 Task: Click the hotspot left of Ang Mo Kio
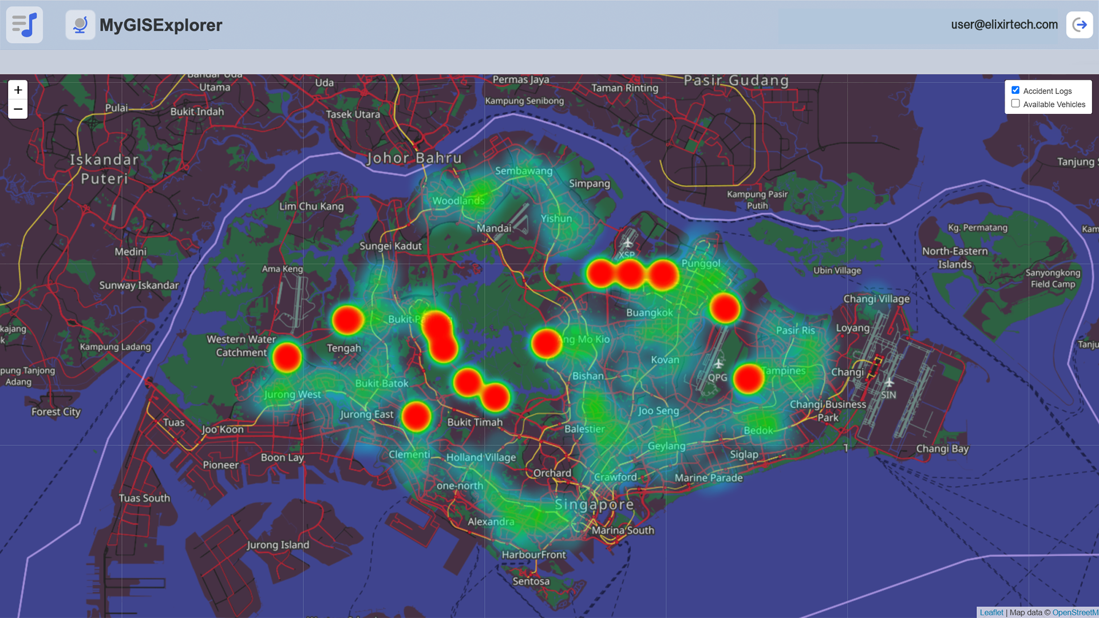point(546,343)
